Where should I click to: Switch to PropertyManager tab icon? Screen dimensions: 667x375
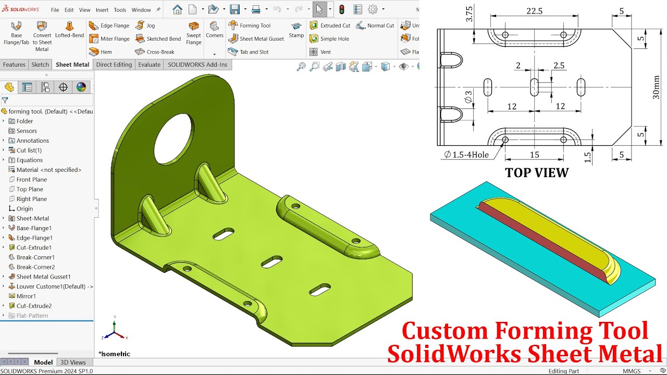pos(27,87)
